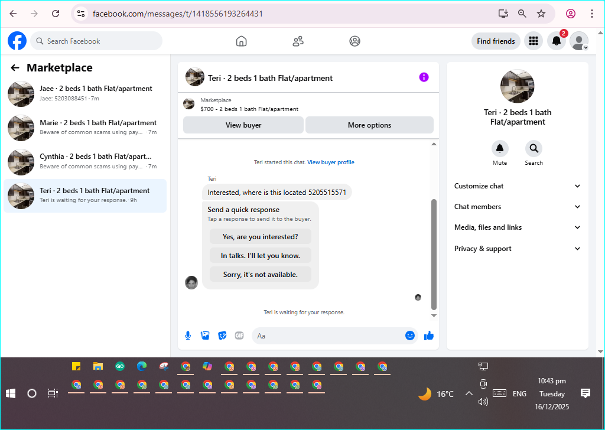
Task: Open the emoji picker in message box
Action: point(410,335)
